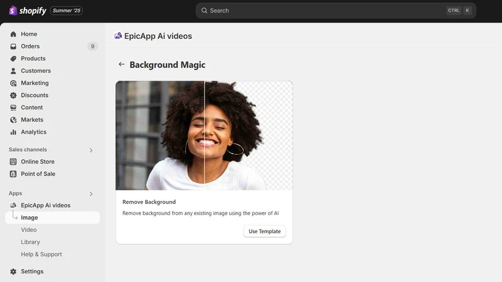
Task: Go to Products page
Action: (33, 58)
